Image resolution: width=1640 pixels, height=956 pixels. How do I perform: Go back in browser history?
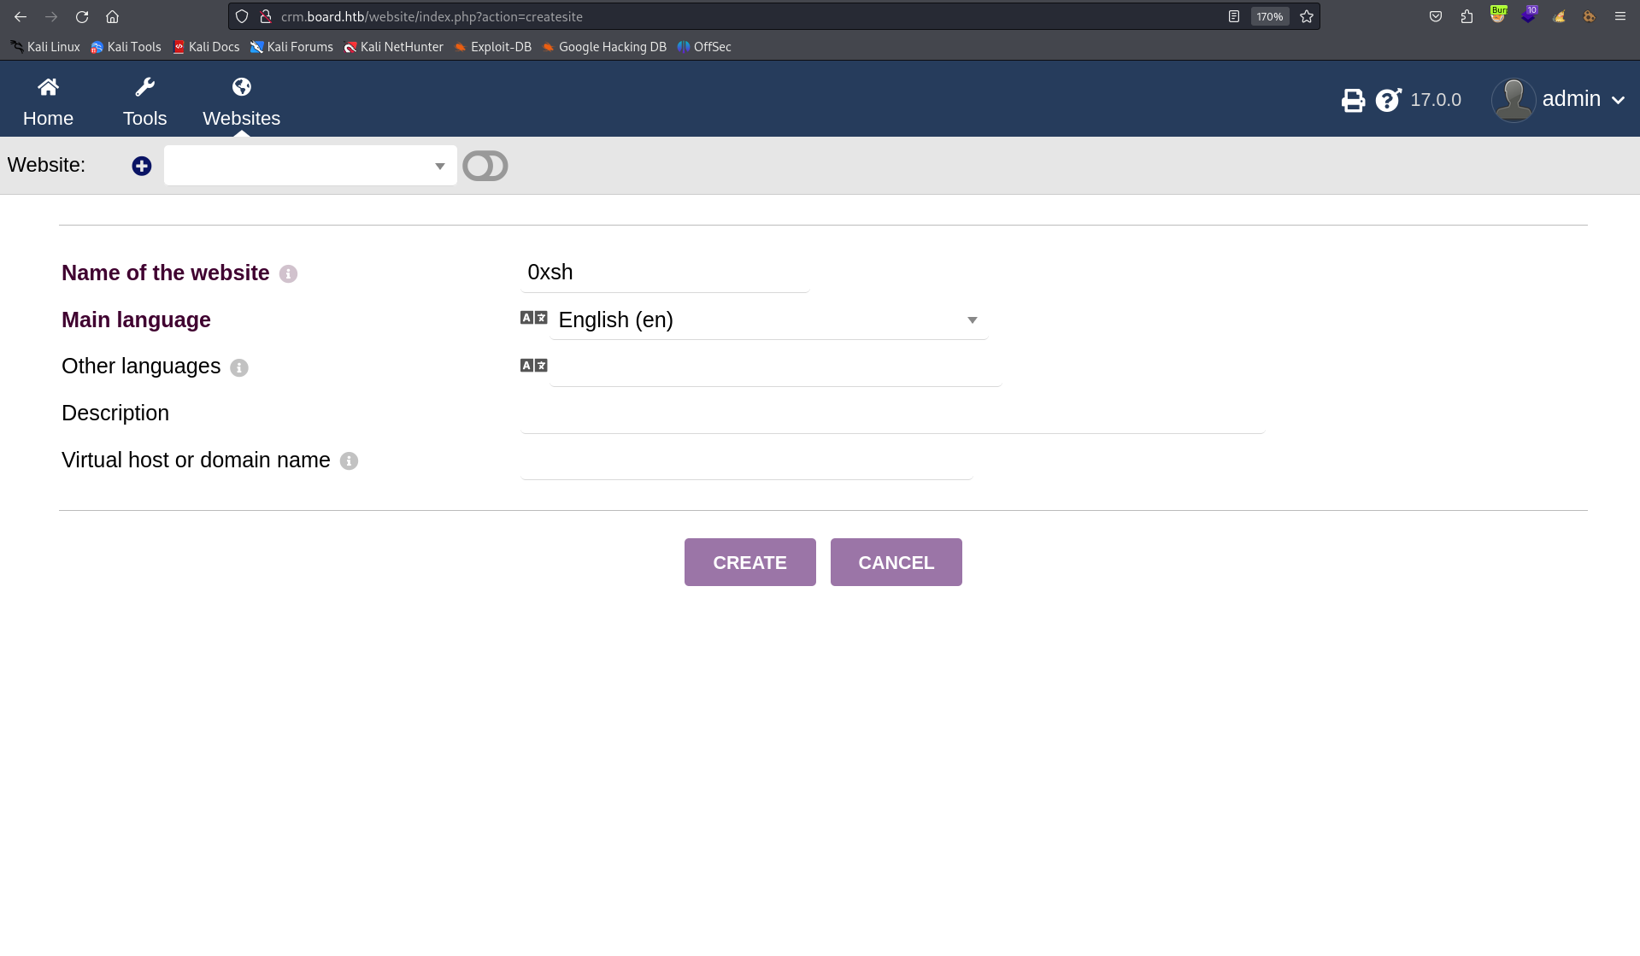point(21,16)
